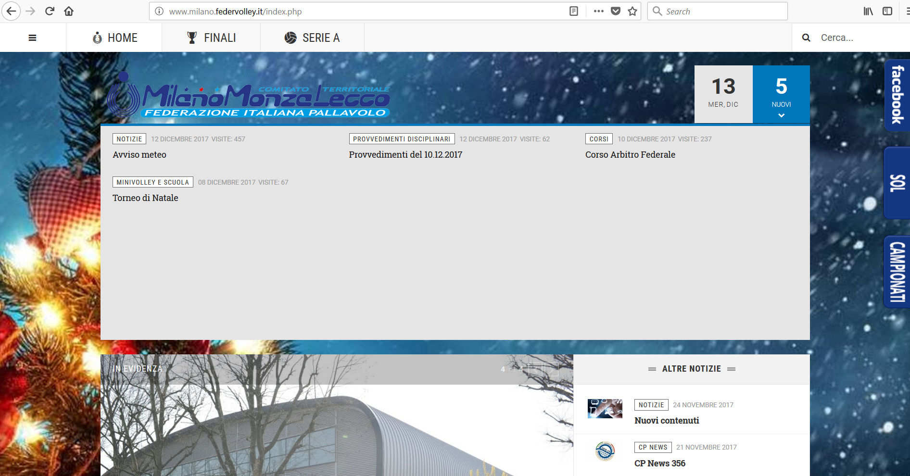Collapse the 5 NUOVI news panel

[781, 94]
